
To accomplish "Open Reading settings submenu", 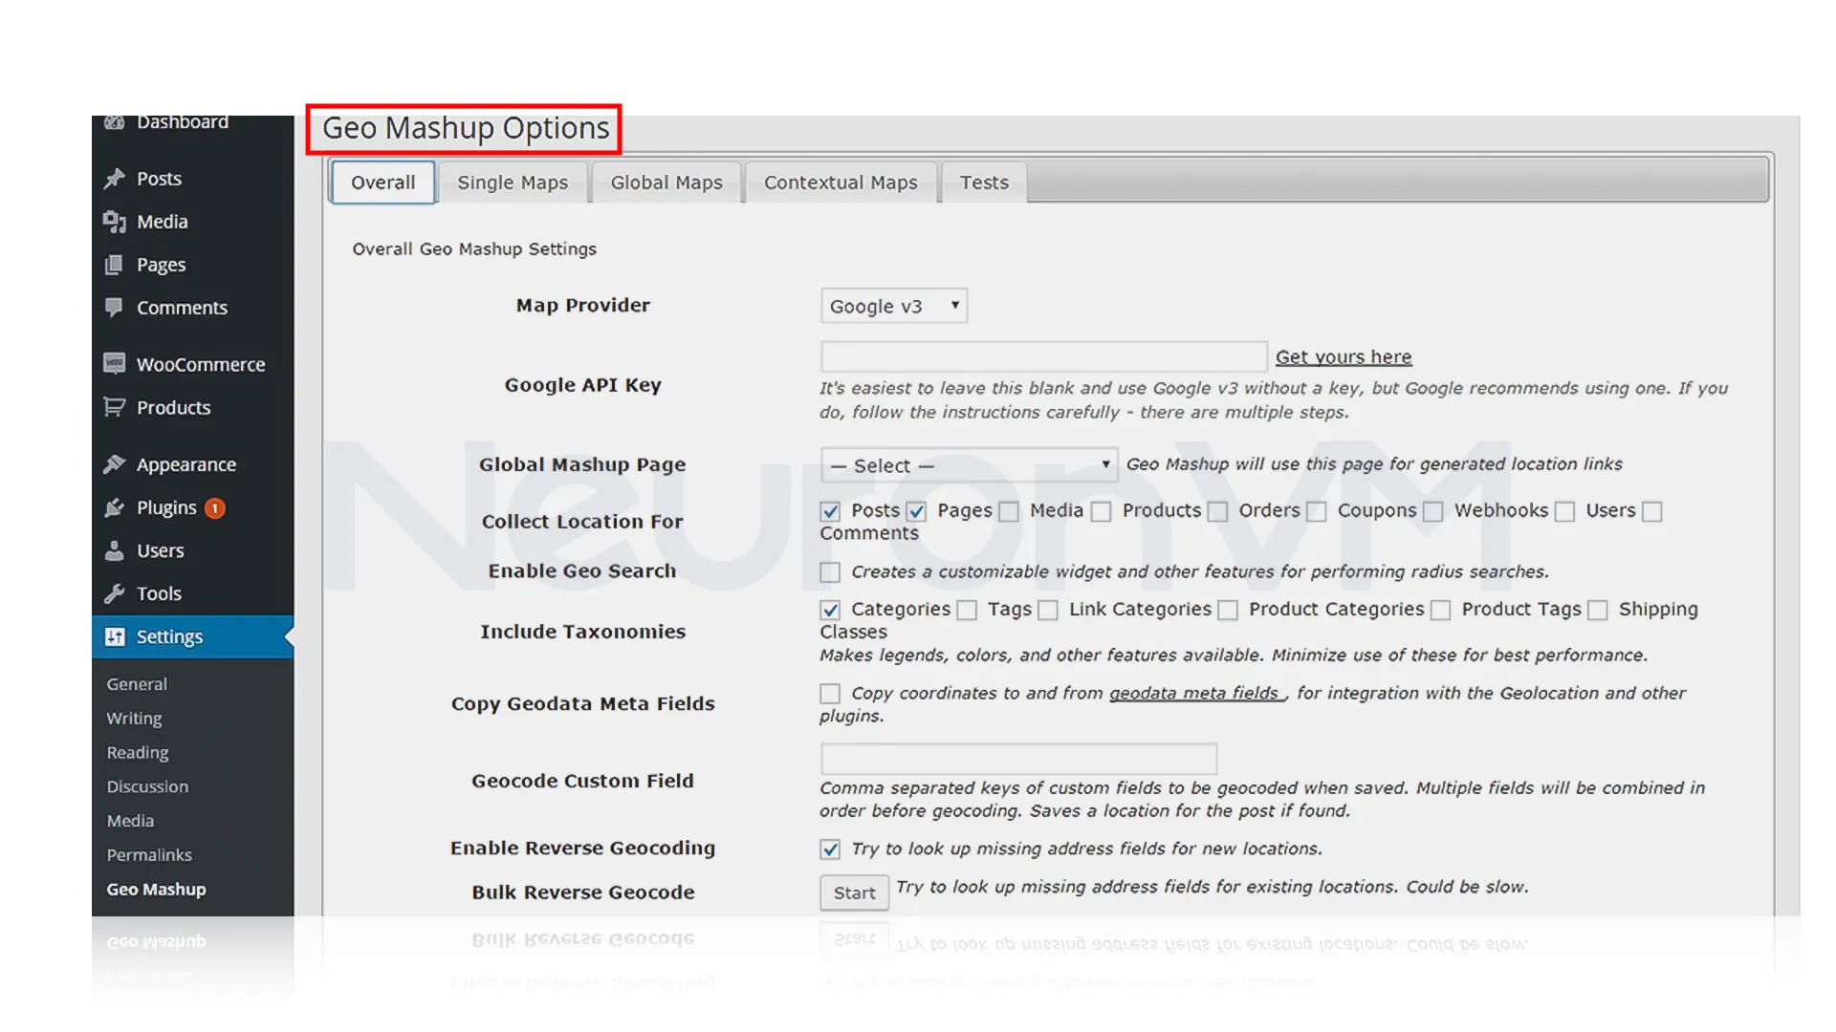I will pyautogui.click(x=138, y=753).
